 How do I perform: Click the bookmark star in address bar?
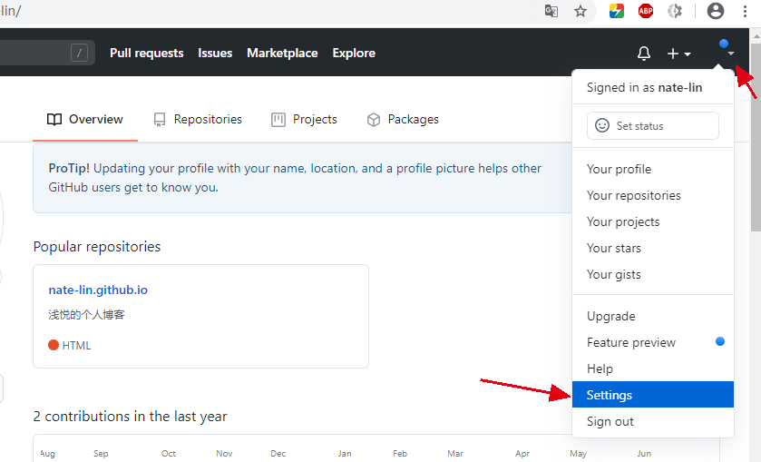(x=581, y=11)
